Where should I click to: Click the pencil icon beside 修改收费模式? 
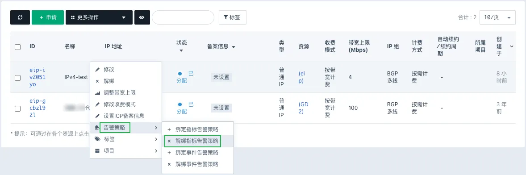coord(97,104)
